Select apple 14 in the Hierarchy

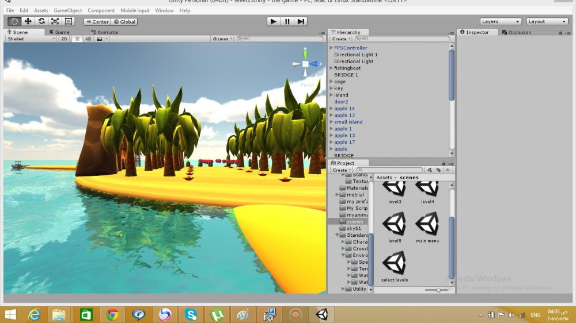click(344, 109)
